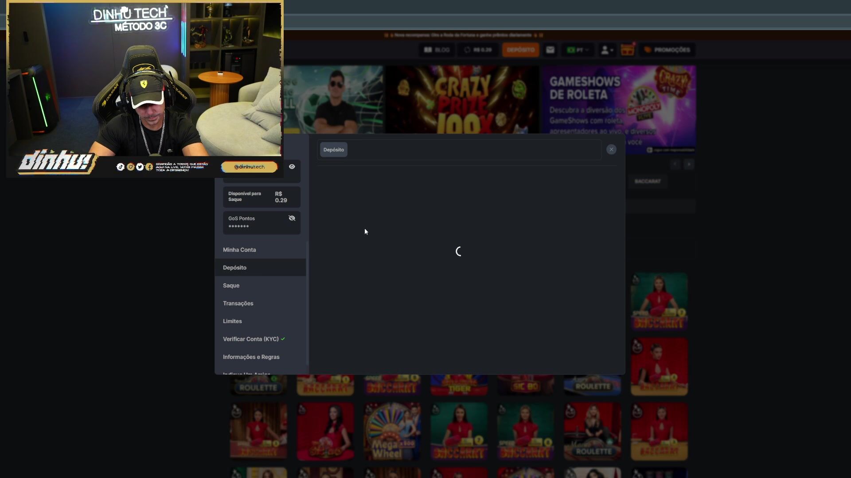851x478 pixels.
Task: Select the Depósito tab in modal header
Action: tap(334, 150)
